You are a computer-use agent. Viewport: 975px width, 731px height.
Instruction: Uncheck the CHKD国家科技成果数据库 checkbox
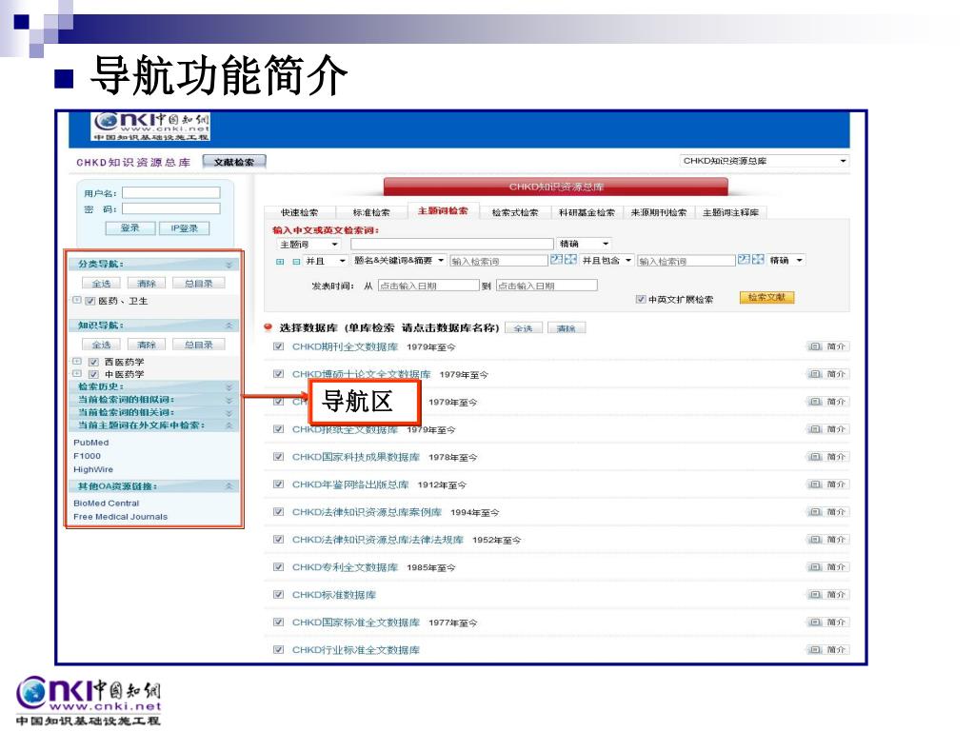tap(279, 457)
